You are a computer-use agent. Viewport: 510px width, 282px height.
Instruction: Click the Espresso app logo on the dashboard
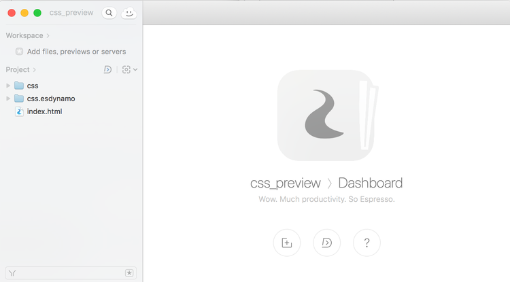pyautogui.click(x=328, y=116)
